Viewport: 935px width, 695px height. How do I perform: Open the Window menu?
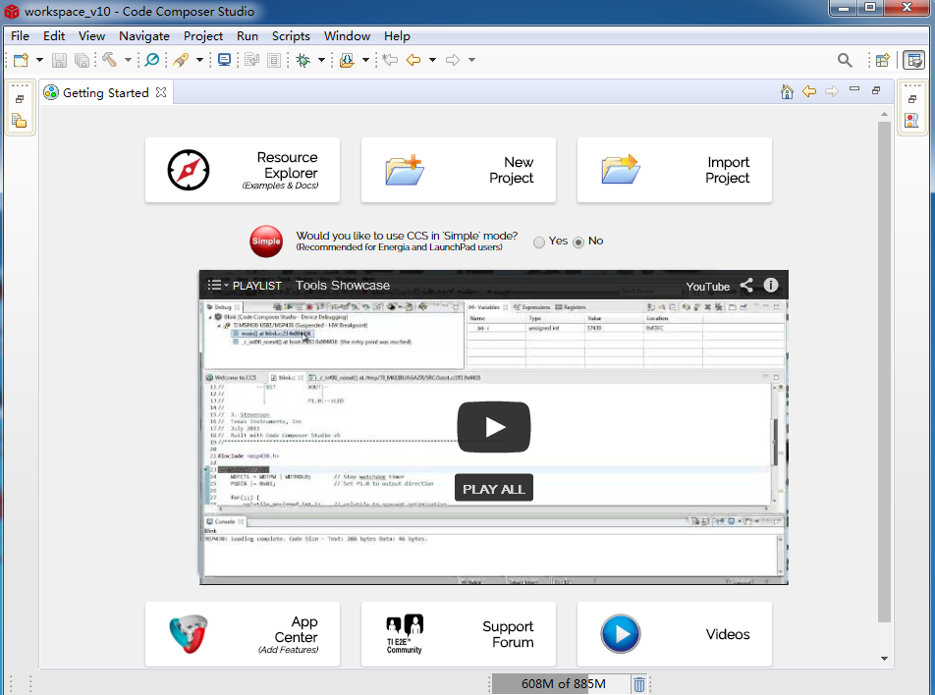coord(347,35)
